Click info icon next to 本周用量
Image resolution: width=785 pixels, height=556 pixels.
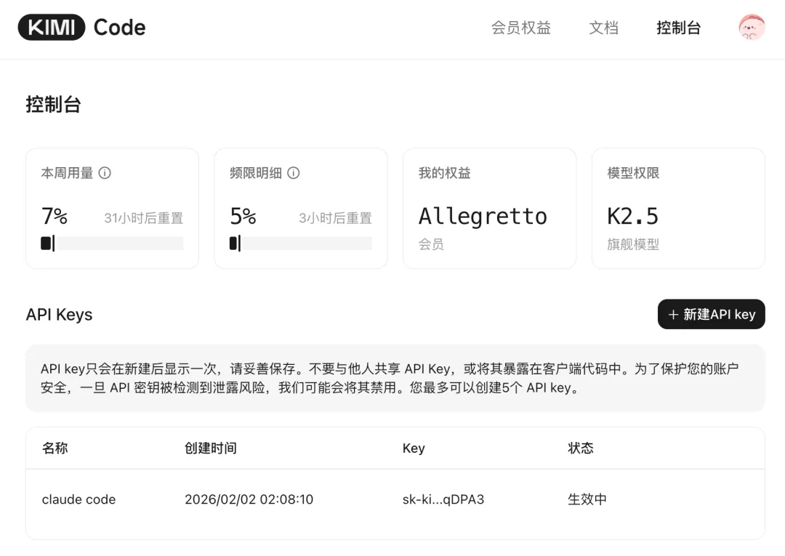[x=105, y=173]
